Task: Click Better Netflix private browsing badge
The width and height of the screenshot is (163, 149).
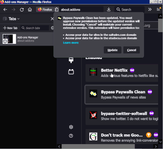Action: [x=132, y=70]
